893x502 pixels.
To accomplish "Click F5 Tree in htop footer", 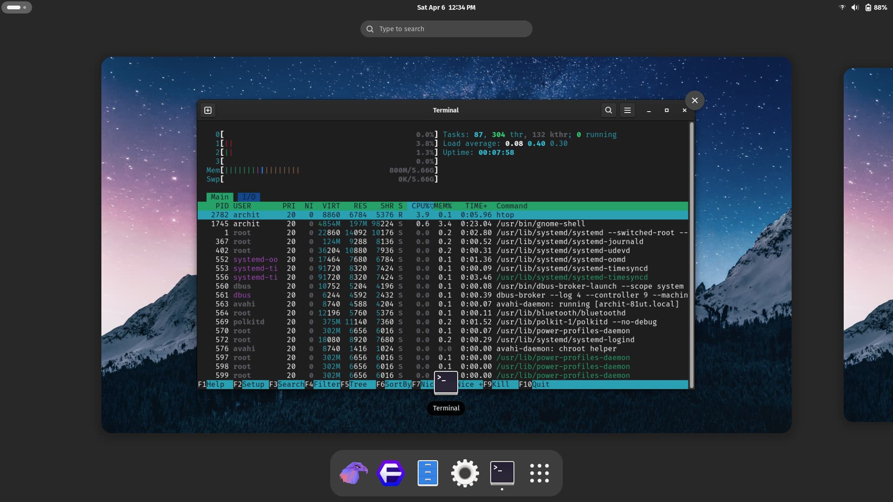I will [x=358, y=384].
